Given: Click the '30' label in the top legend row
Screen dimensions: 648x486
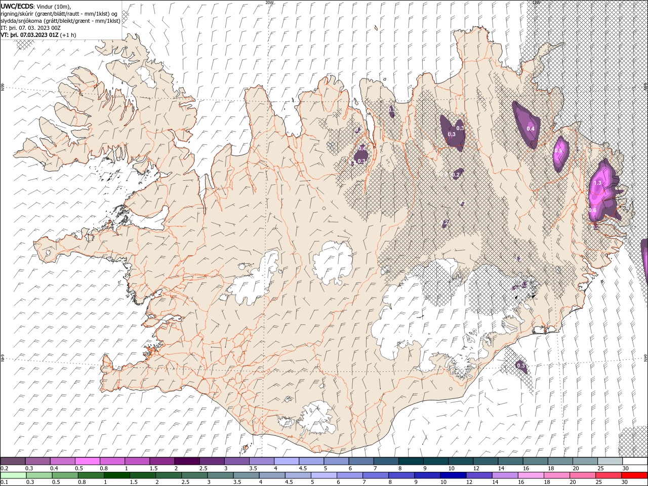Looking at the screenshot, I should pyautogui.click(x=626, y=468).
